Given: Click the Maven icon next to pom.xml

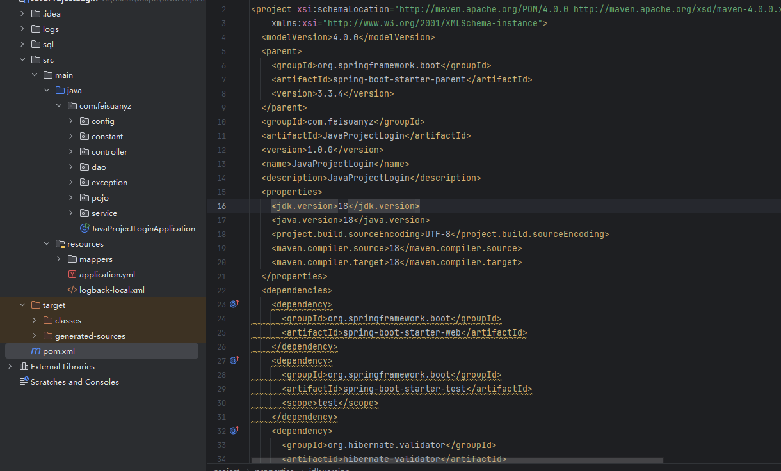Looking at the screenshot, I should (36, 351).
